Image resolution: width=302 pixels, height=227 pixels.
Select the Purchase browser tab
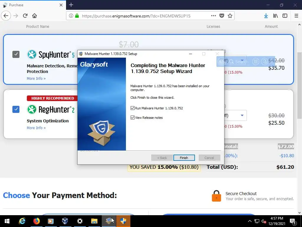tap(33, 5)
